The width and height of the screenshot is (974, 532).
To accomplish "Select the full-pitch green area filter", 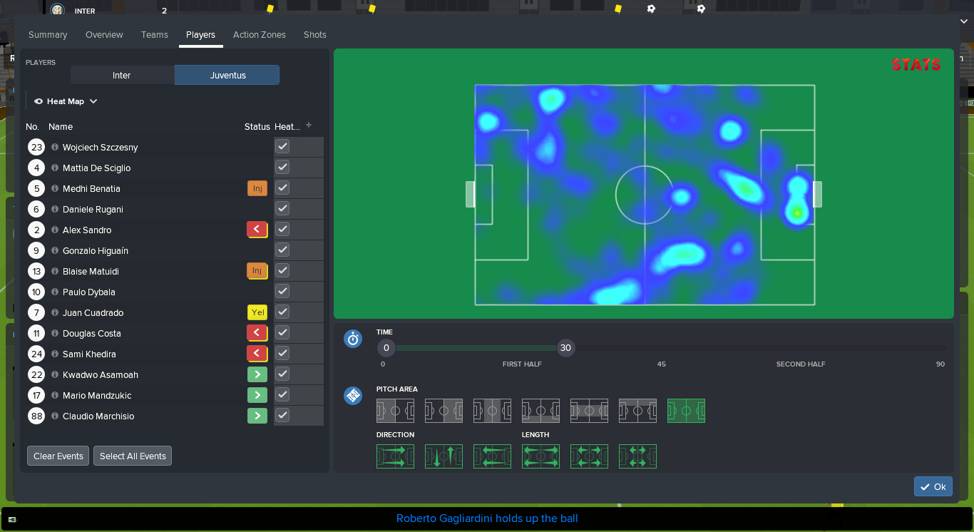I will tap(686, 411).
